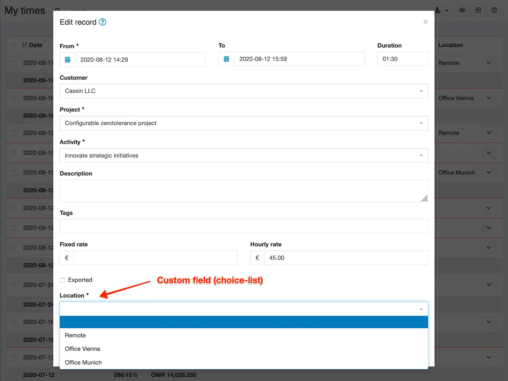Screen dimensions: 508x381
Task: Grab the Description textarea resize handle
Action: pyautogui.click(x=424, y=198)
